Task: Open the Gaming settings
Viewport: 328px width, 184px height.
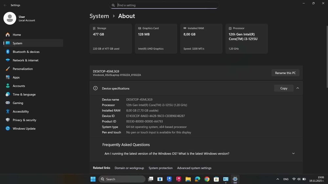Action: click(33, 103)
